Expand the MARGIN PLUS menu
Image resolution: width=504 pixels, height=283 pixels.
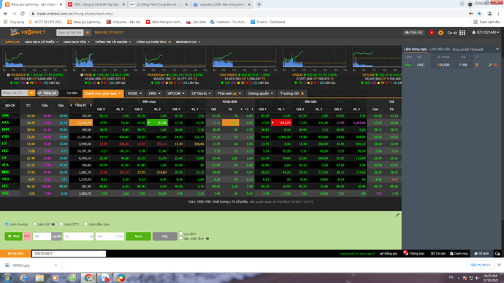pos(188,42)
